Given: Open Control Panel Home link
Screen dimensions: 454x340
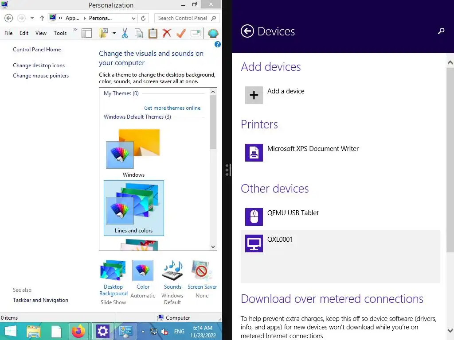Looking at the screenshot, I should point(37,50).
